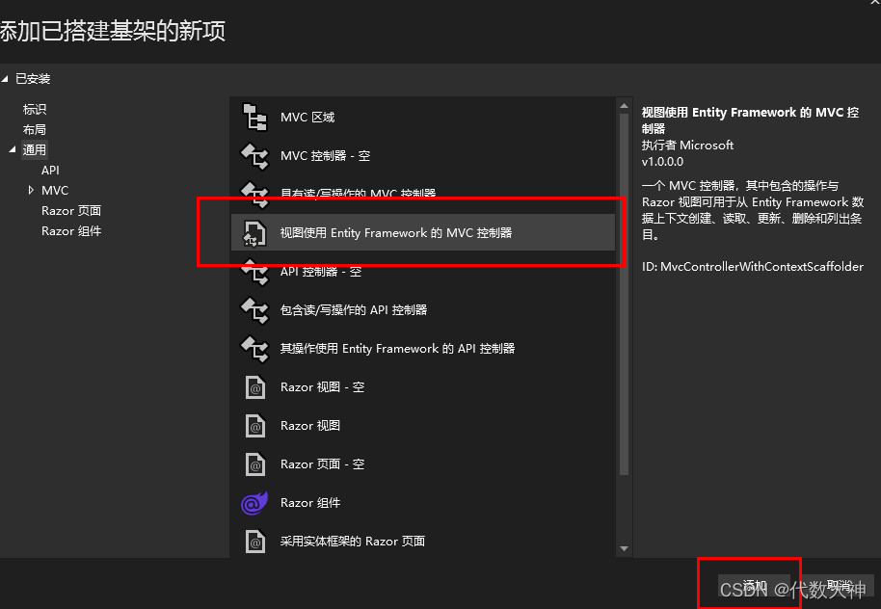Select 布局 in the left panel
This screenshot has width=881, height=609.
(x=35, y=129)
